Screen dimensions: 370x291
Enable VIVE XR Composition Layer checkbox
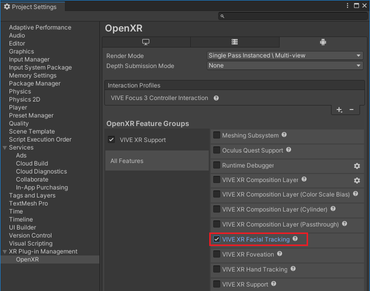pyautogui.click(x=217, y=179)
